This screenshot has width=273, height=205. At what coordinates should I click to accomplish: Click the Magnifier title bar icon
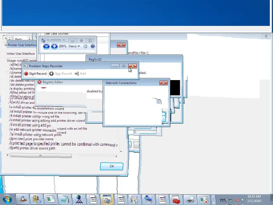pos(43,41)
